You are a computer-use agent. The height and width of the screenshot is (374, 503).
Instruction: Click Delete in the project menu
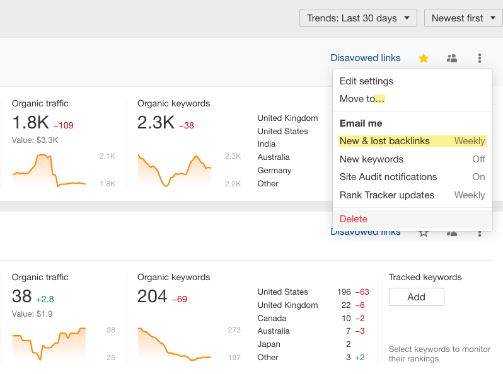[354, 219]
